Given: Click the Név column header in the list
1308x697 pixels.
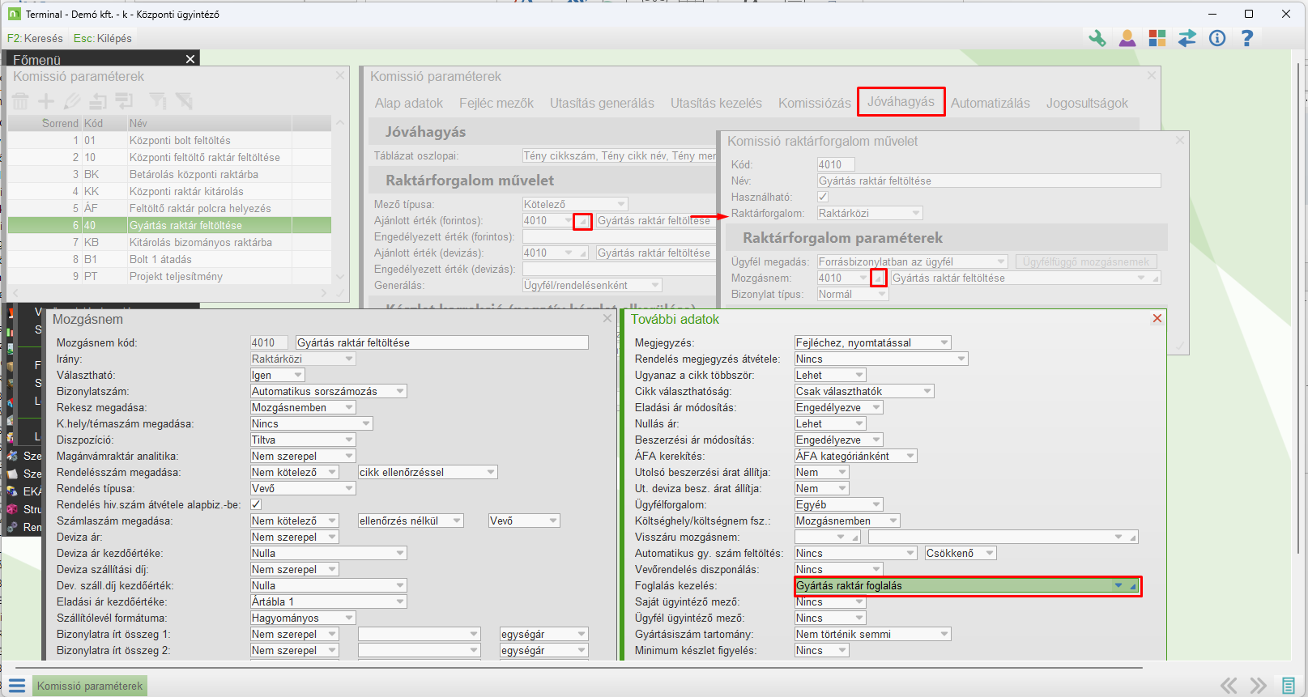Looking at the screenshot, I should click(x=209, y=123).
